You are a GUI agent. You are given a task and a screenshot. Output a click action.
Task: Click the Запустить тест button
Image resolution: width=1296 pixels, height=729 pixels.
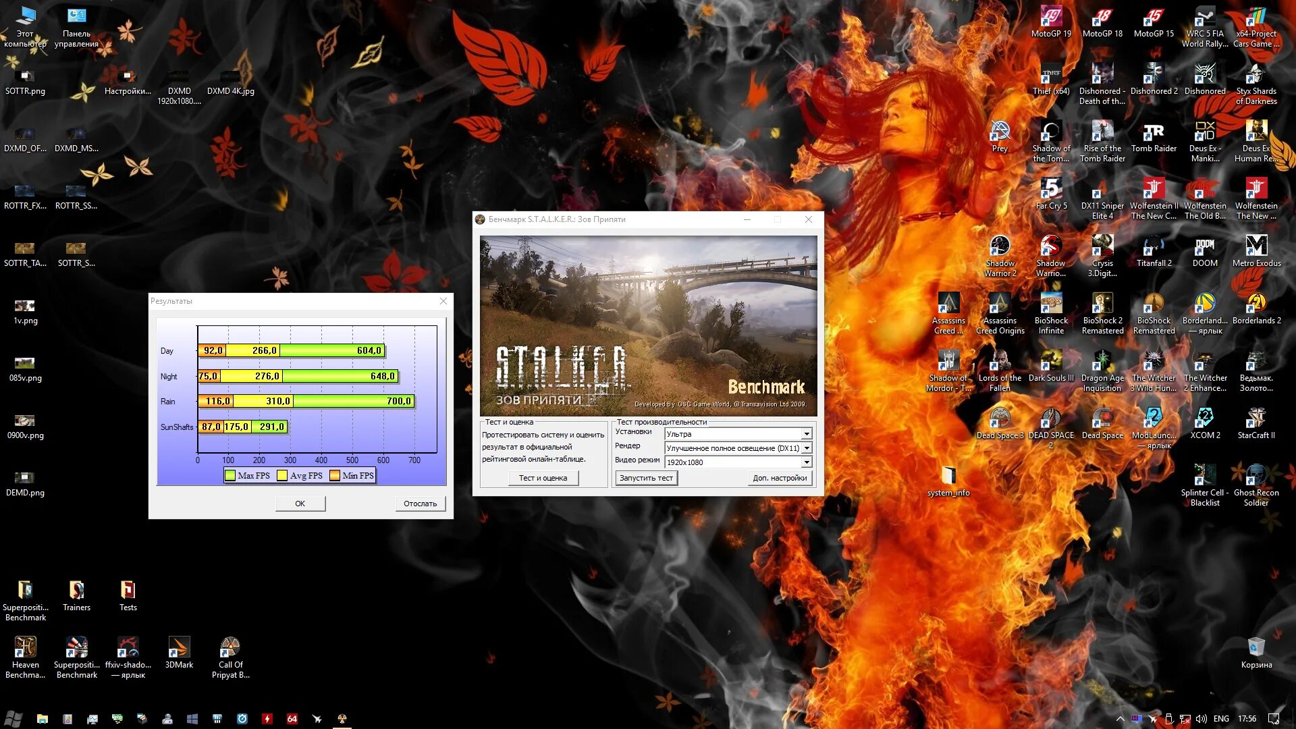[646, 478]
